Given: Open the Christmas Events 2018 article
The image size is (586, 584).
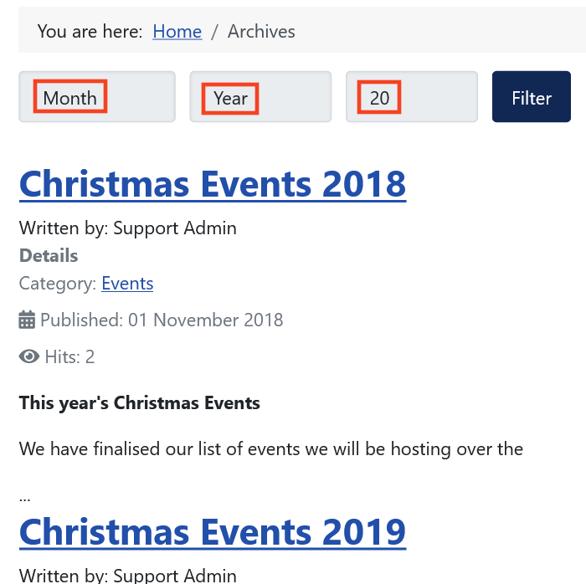Looking at the screenshot, I should point(213,184).
